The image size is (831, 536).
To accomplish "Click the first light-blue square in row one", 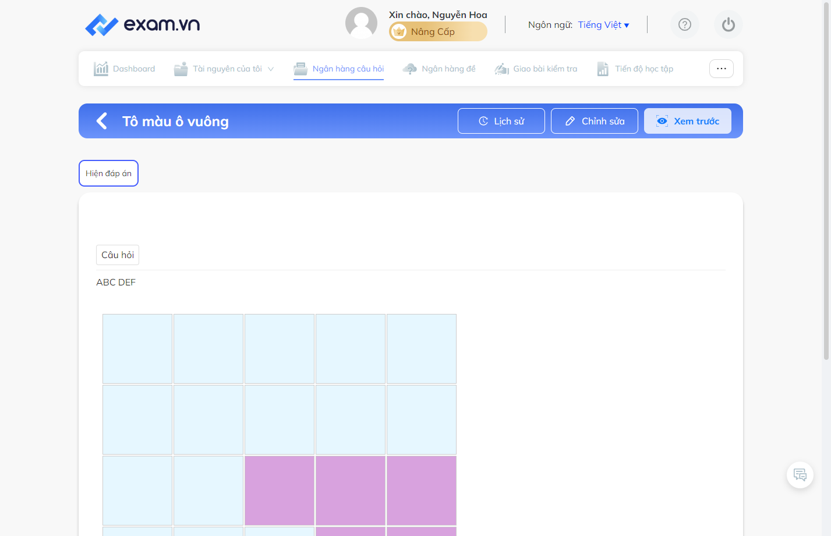I will pyautogui.click(x=137, y=349).
